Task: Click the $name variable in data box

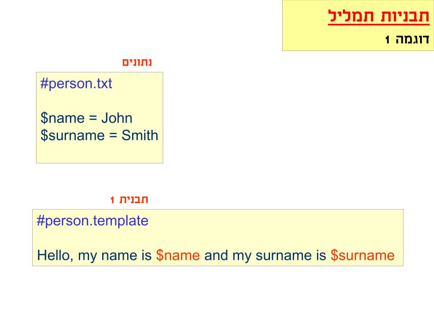Action: coord(63,118)
